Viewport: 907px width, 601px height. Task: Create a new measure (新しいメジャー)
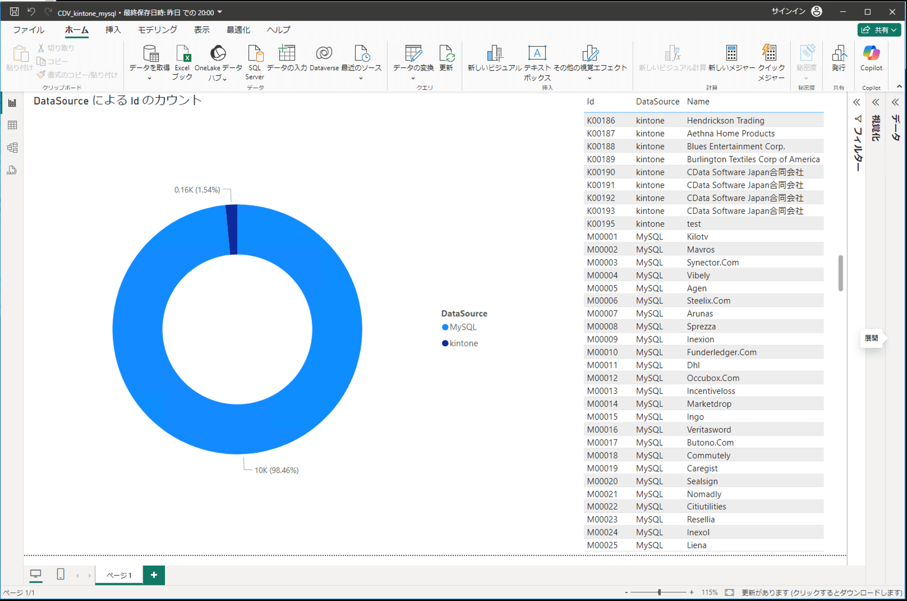pyautogui.click(x=731, y=58)
